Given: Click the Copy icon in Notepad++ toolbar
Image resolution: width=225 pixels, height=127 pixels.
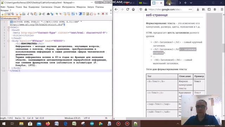Looking at the screenshot, I should (x=32, y=14).
